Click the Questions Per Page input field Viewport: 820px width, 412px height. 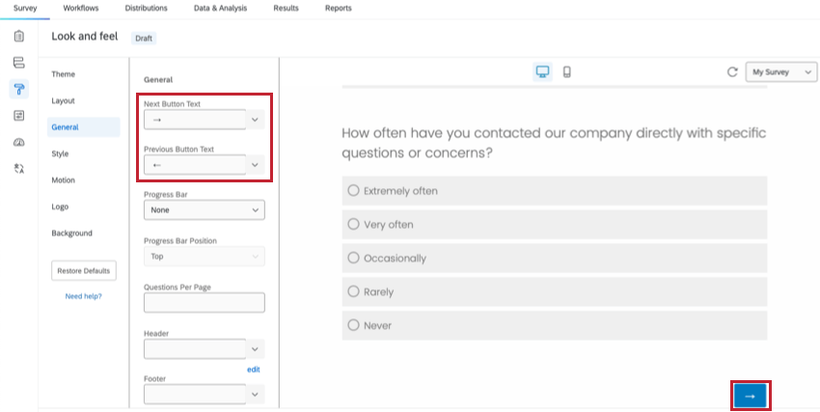(204, 303)
